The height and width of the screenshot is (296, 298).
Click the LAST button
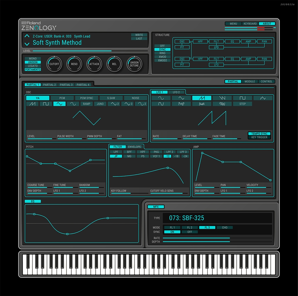pyautogui.click(x=139, y=39)
